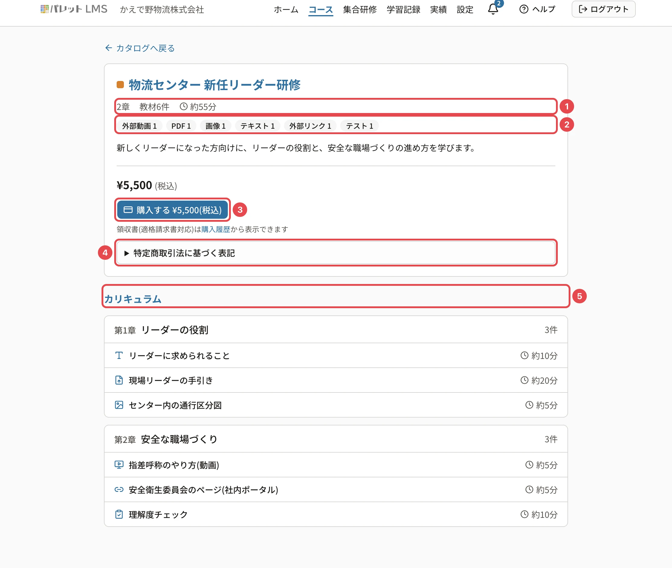The image size is (672, 568).
Task: Click the orange square beside the course title
Action: pyautogui.click(x=120, y=85)
